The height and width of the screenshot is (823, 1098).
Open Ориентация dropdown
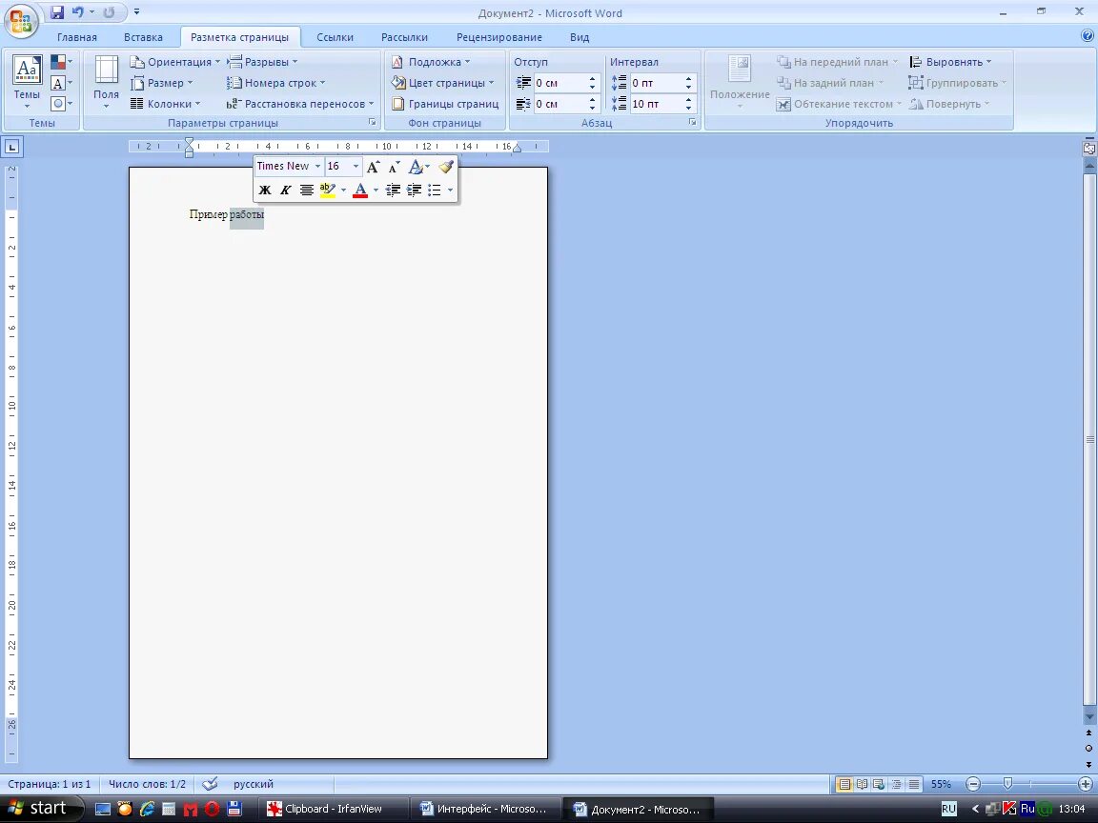point(175,62)
